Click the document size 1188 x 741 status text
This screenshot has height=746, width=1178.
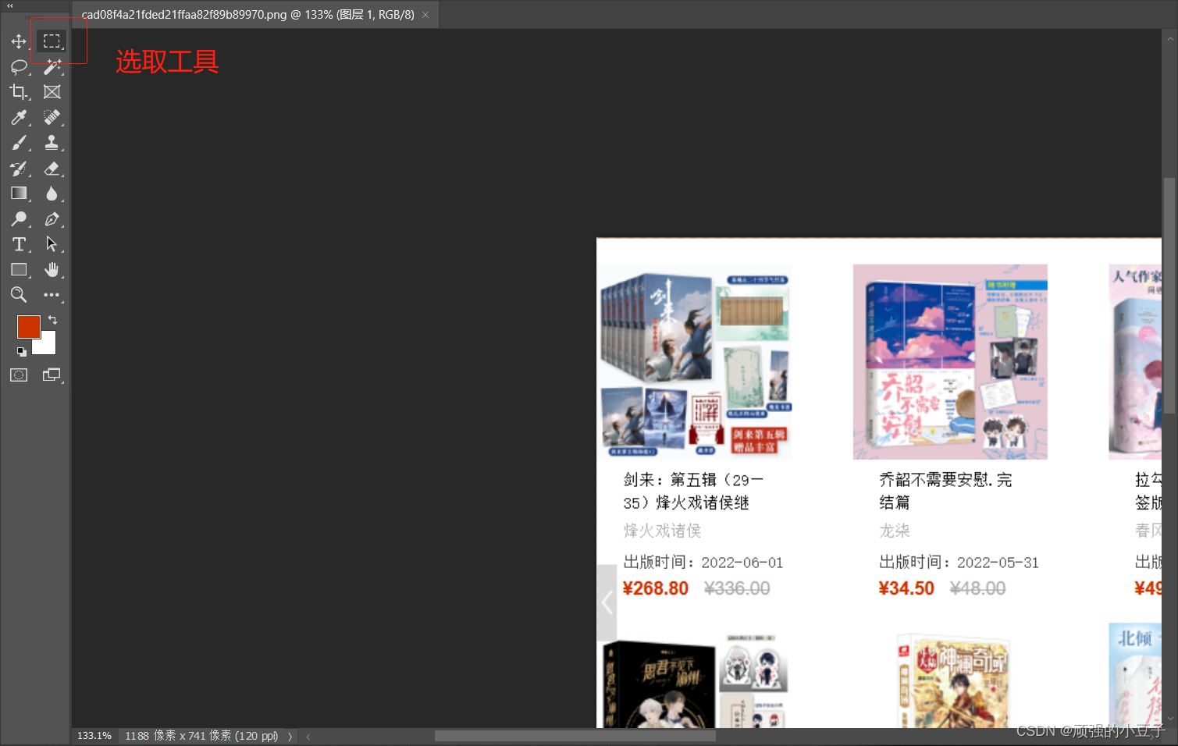201,736
